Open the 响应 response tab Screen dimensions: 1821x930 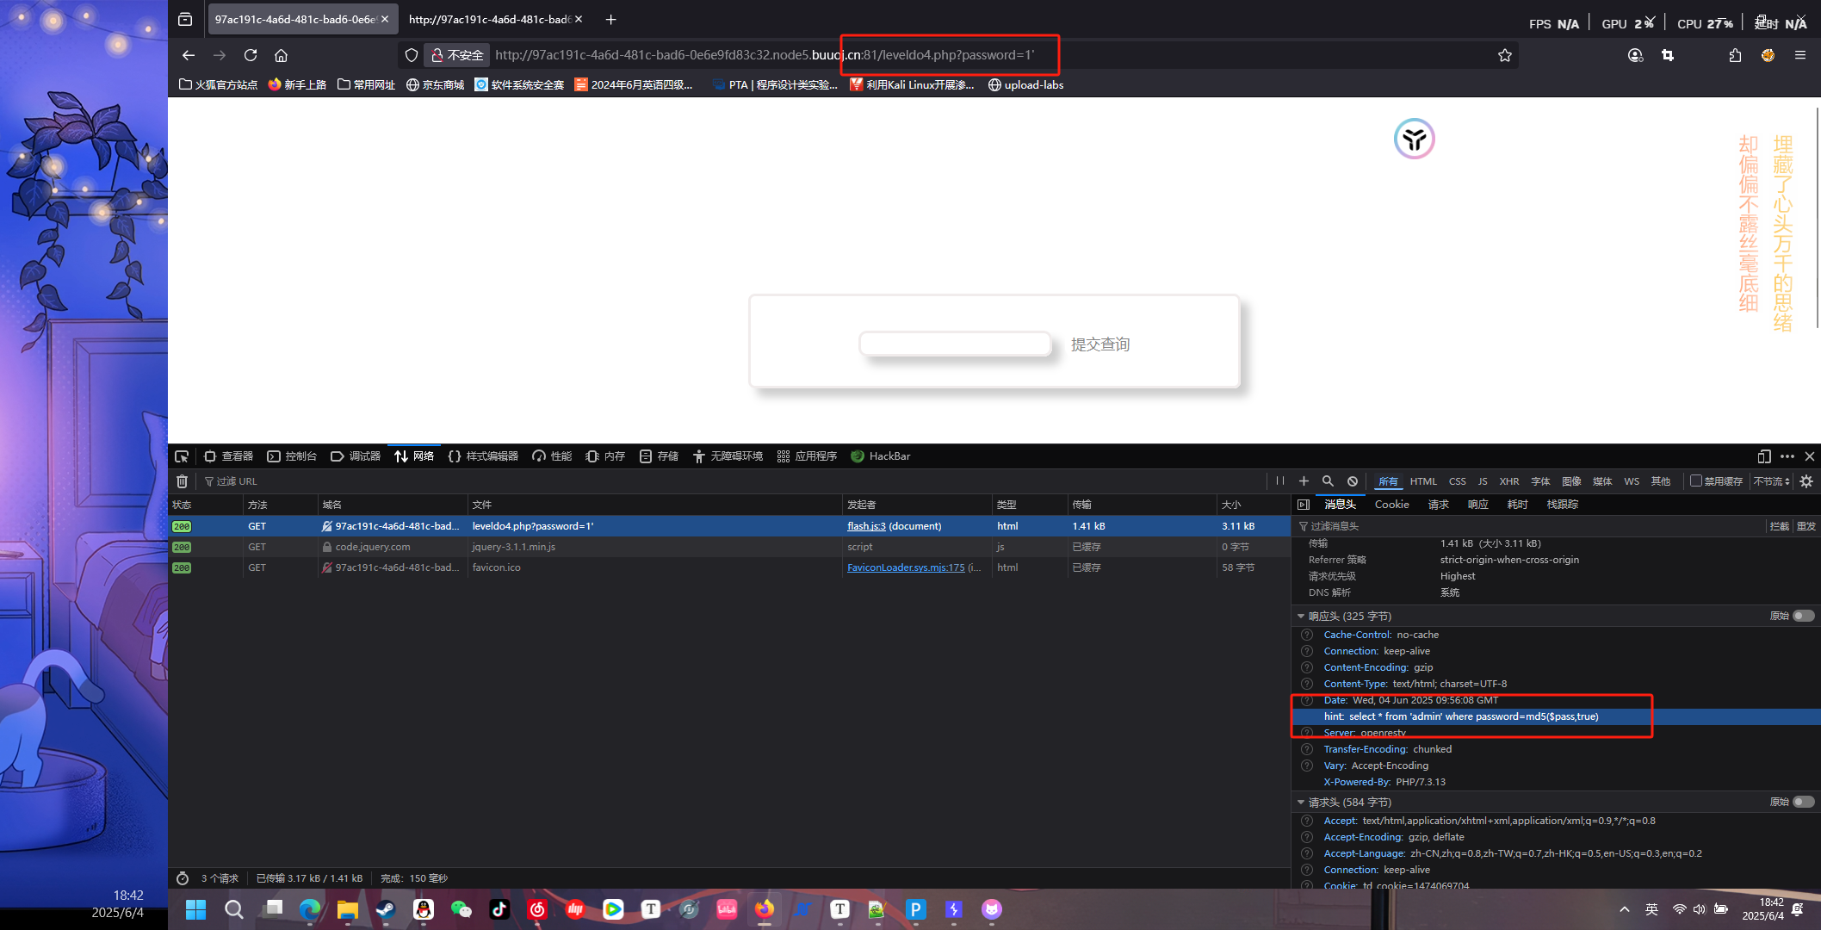[1477, 505]
